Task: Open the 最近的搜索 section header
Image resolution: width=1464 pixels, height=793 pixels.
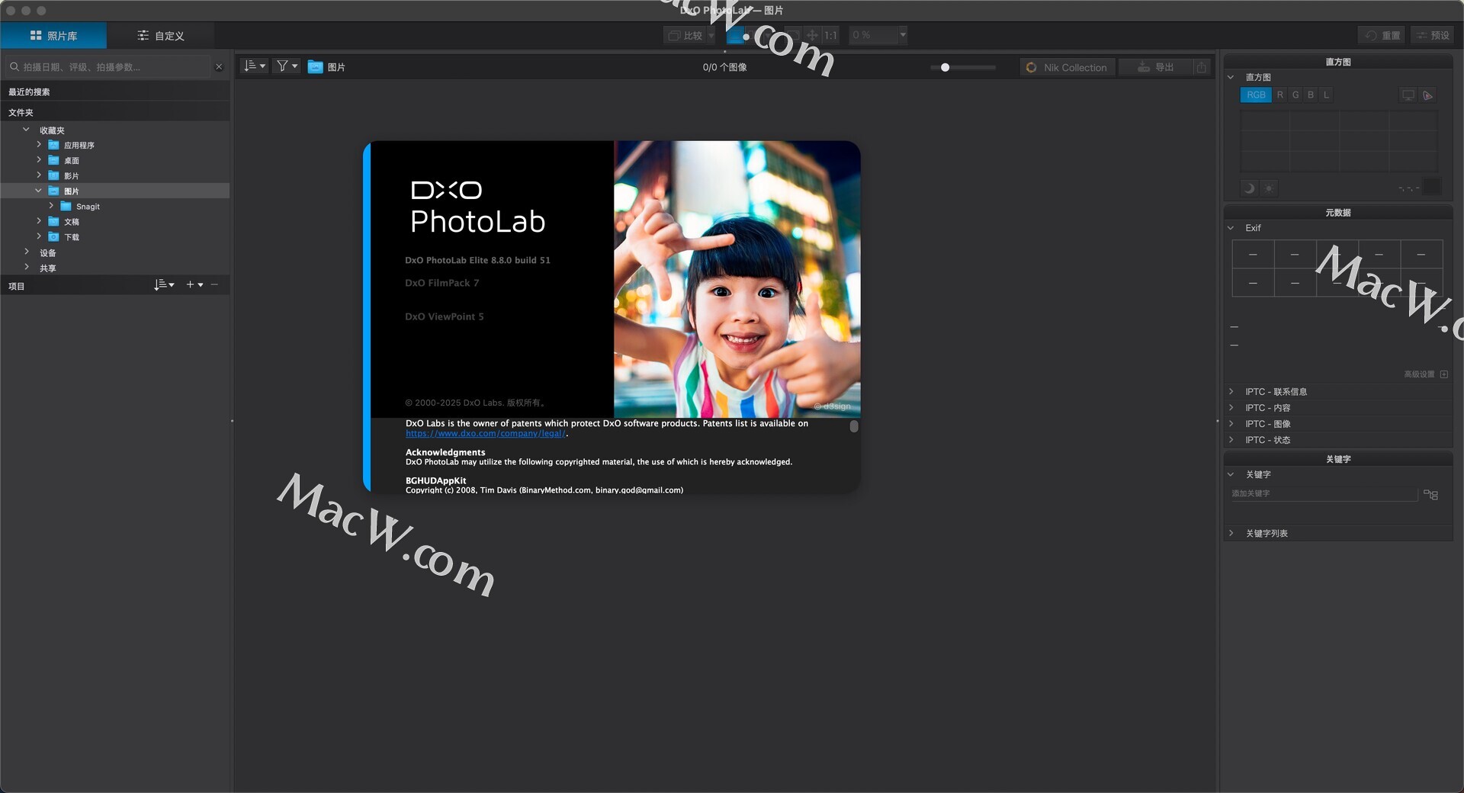Action: [x=114, y=91]
